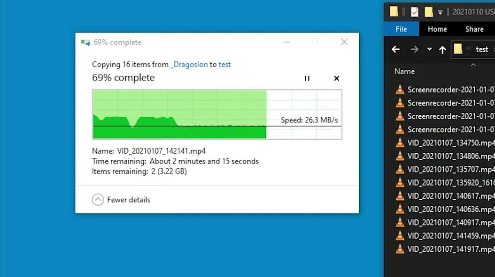
Task: Select VID_20210107_140636.mp4 VLC cone icon
Action: tap(400, 209)
